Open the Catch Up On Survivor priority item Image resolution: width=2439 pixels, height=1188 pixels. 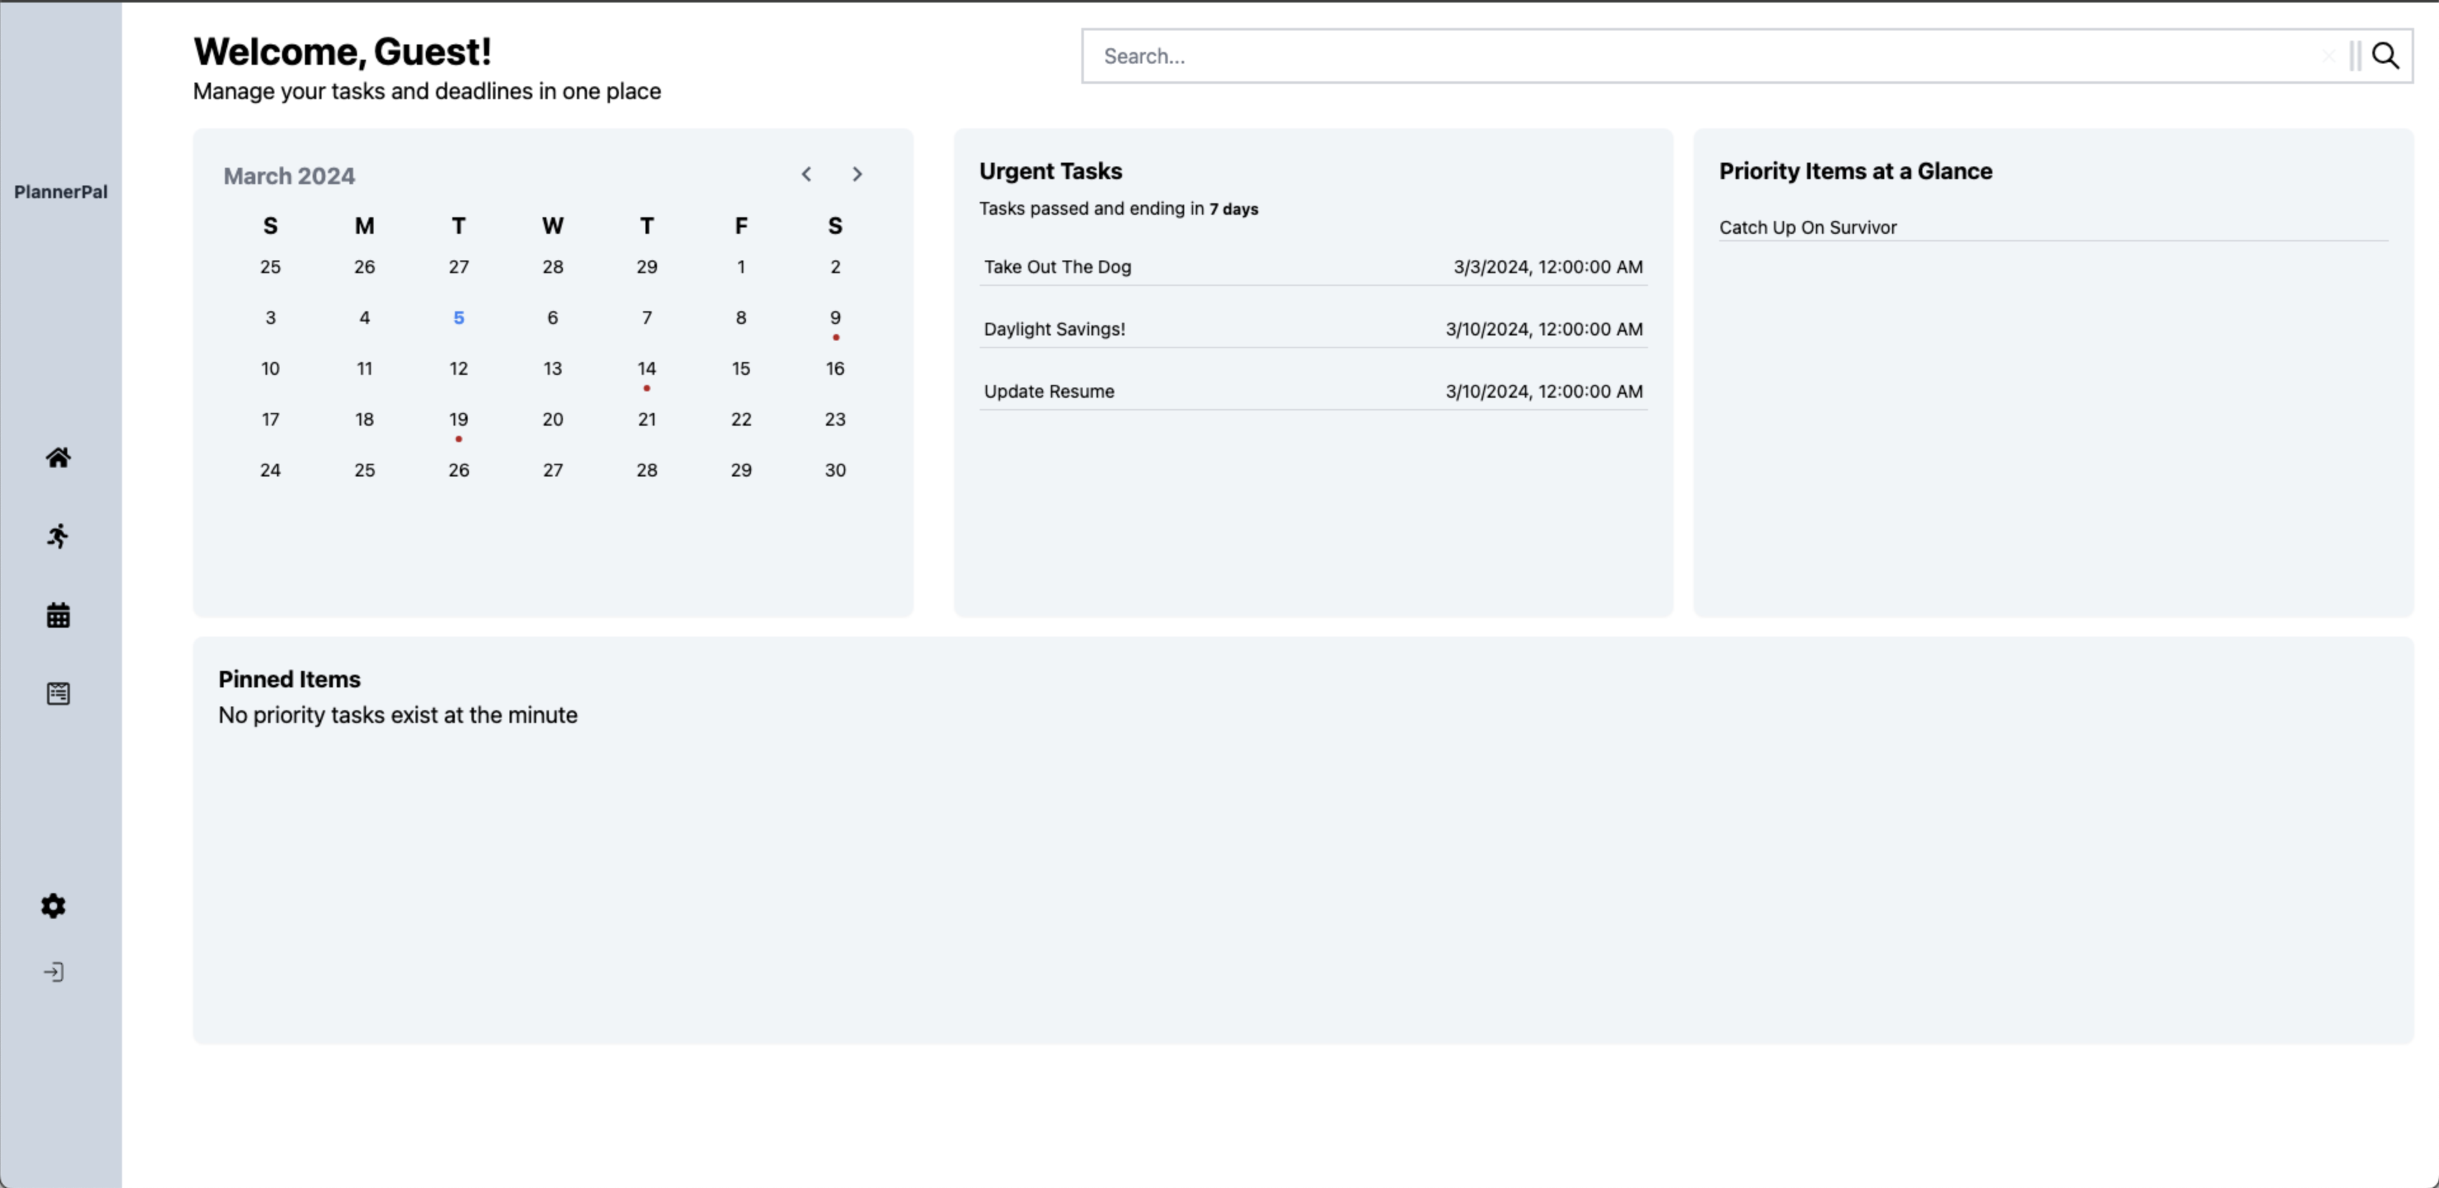pos(1807,227)
